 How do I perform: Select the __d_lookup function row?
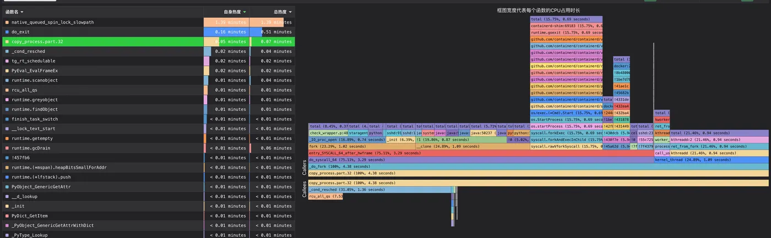(148, 196)
